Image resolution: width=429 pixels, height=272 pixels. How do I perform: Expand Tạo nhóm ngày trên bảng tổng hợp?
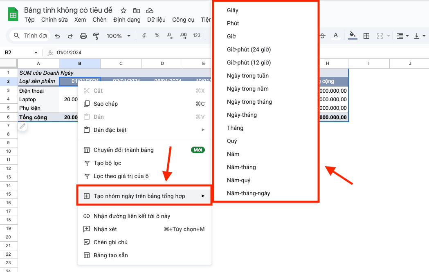coord(144,196)
